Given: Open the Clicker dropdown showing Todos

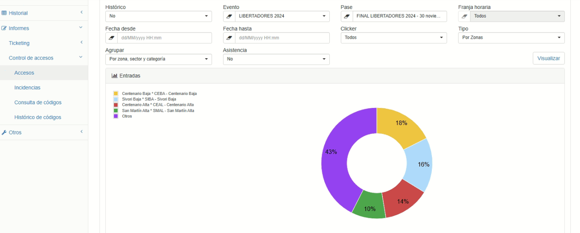Looking at the screenshot, I should click(x=394, y=38).
